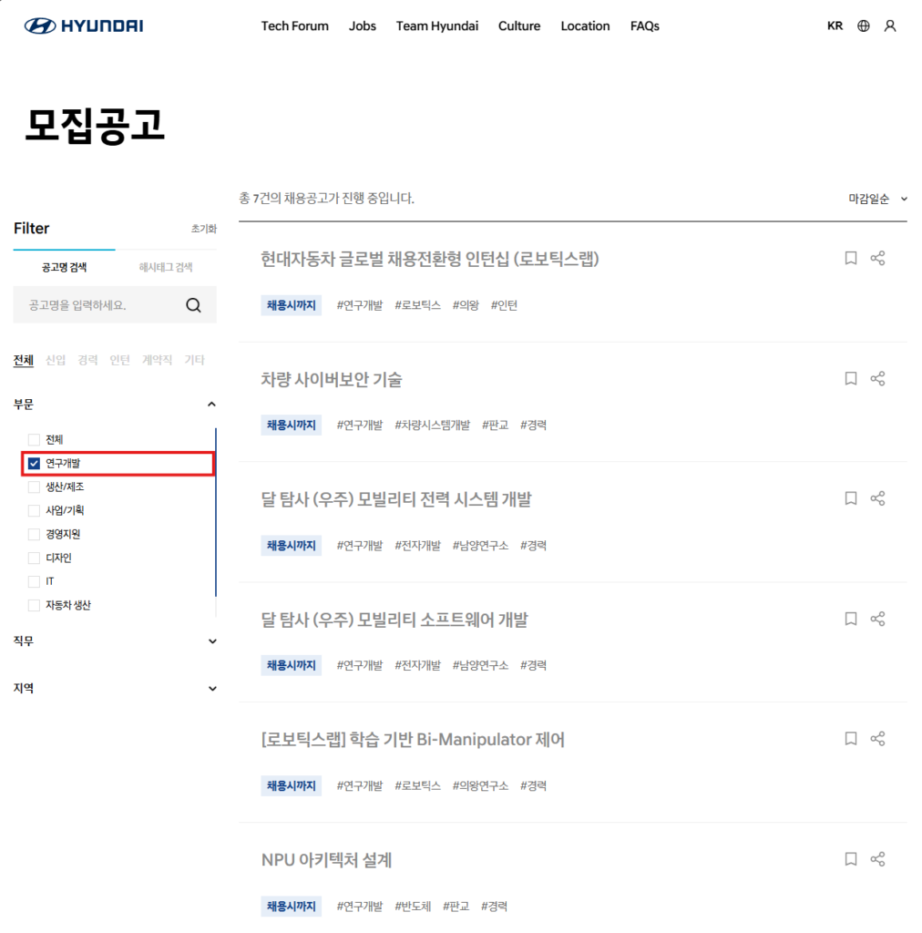Check the 생산/제조 checkbox
This screenshot has width=922, height=933.
(34, 487)
